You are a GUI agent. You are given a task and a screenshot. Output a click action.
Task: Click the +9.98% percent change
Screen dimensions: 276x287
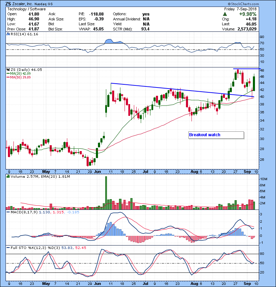point(248,14)
